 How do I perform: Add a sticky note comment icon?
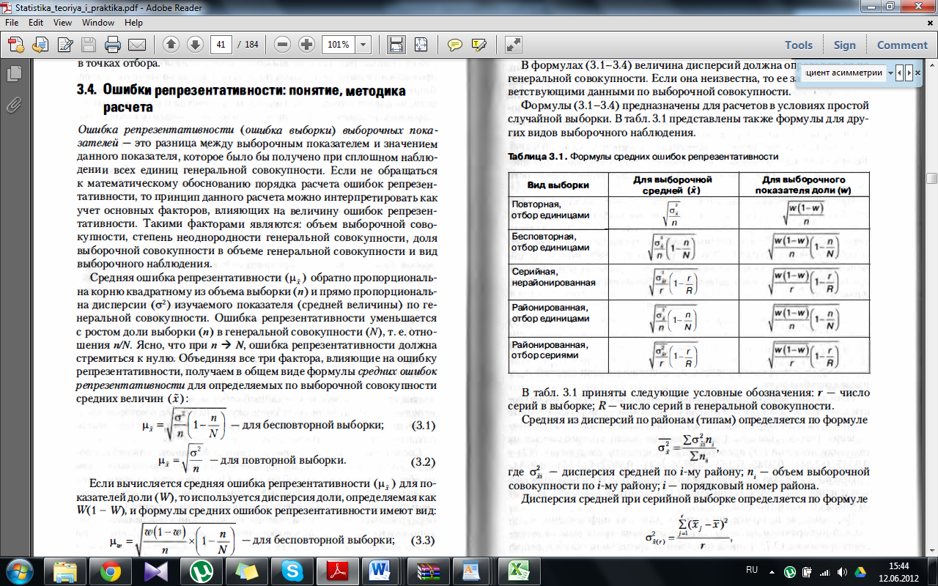[x=455, y=44]
